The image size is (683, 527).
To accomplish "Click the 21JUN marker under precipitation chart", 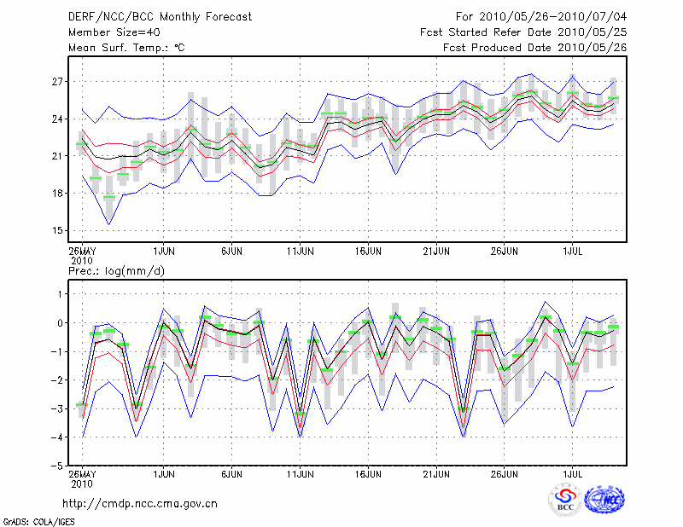I will [x=436, y=473].
